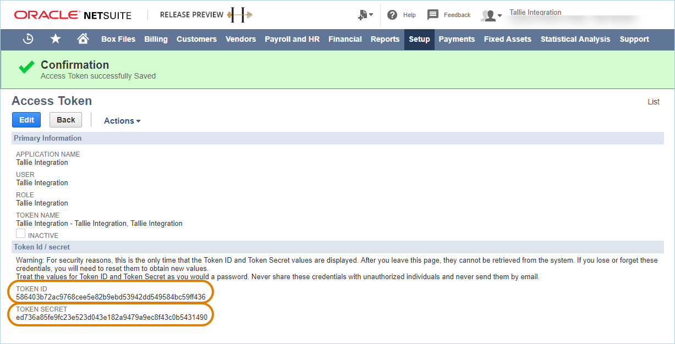This screenshot has height=344, width=675.
Task: Click the Access Token successfully Saved message
Action: (x=98, y=76)
